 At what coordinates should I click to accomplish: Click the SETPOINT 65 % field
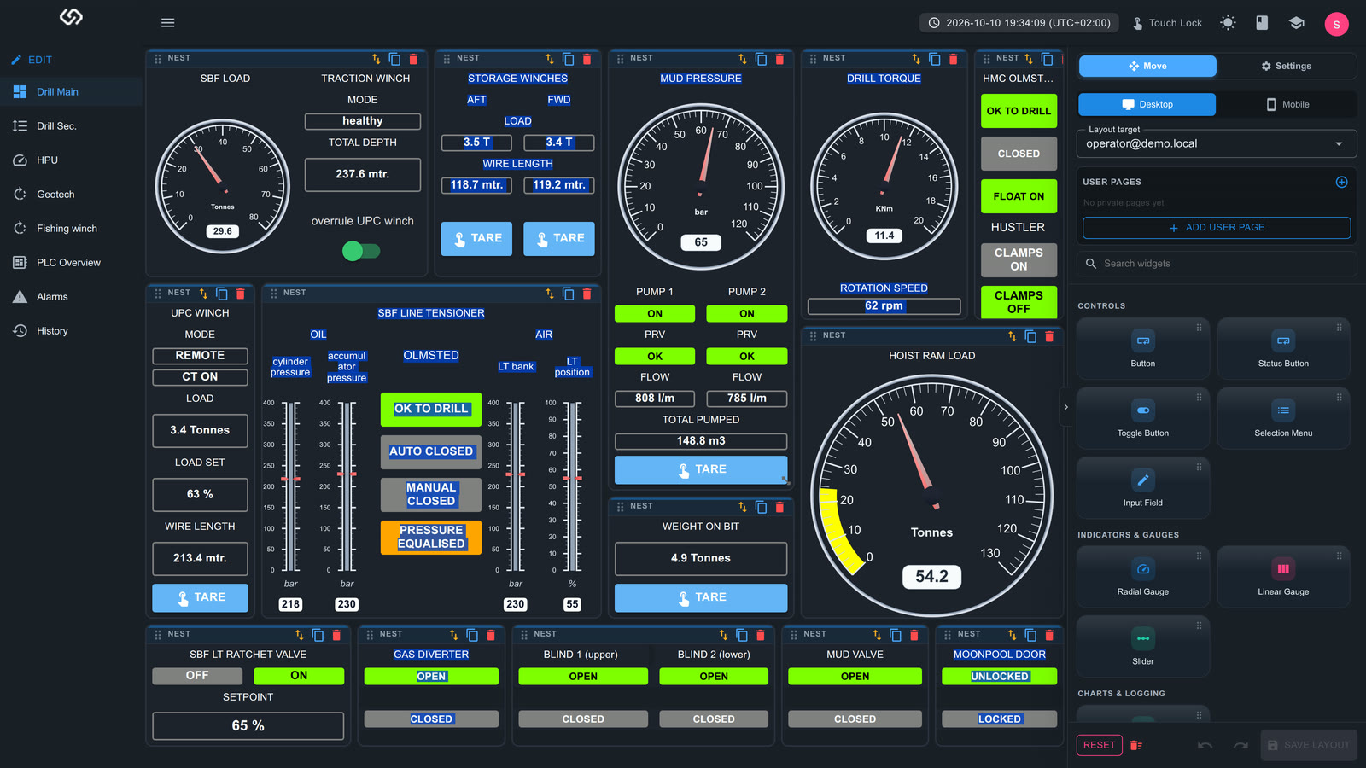tap(248, 726)
